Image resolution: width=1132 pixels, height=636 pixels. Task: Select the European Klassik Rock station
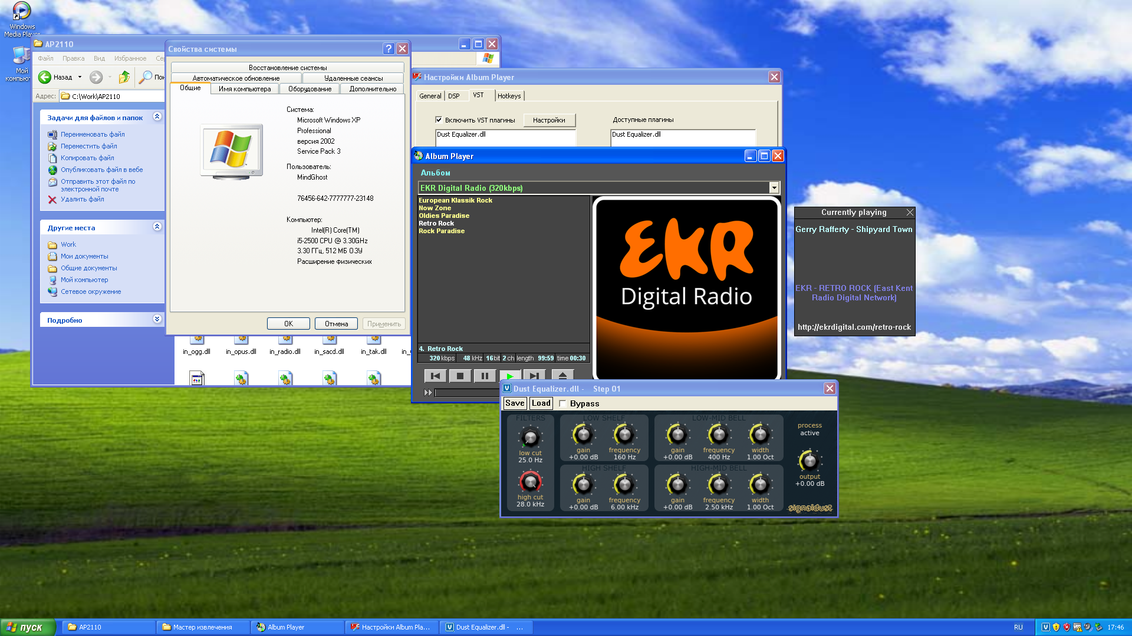click(455, 200)
